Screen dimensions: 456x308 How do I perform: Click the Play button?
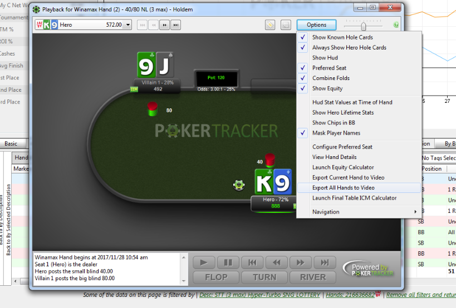coord(204,263)
